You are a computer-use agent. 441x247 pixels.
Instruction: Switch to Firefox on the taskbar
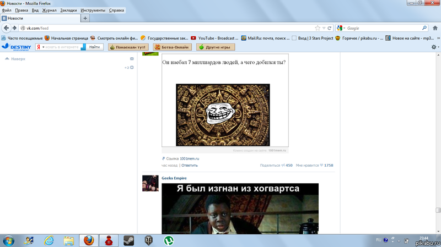(x=89, y=240)
